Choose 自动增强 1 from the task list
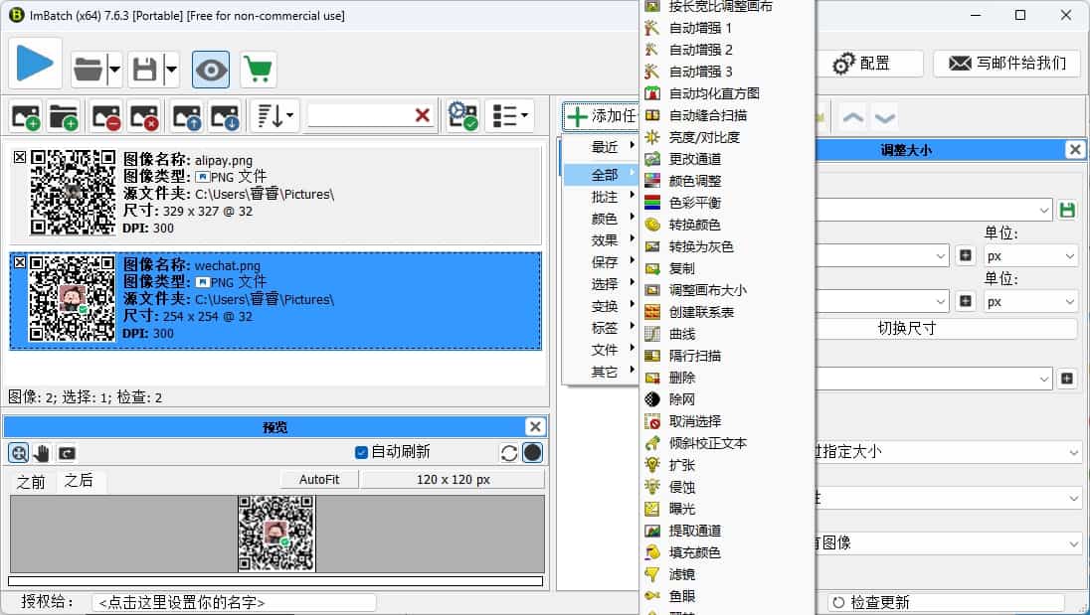The width and height of the screenshot is (1090, 615). pyautogui.click(x=726, y=28)
